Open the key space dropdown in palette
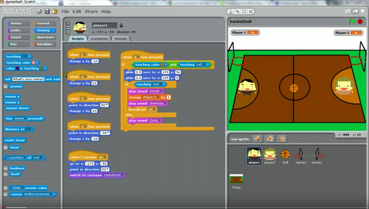Image resolution: width=369 pixels, height=209 pixels. click(x=25, y=119)
